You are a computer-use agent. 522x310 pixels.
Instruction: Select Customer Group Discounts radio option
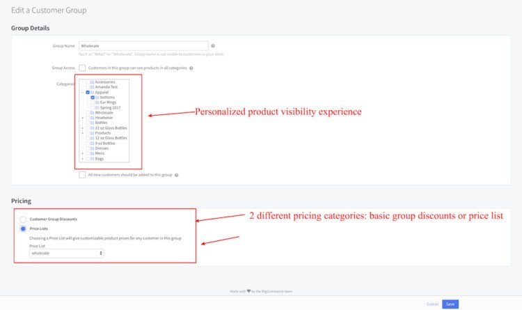point(24,219)
